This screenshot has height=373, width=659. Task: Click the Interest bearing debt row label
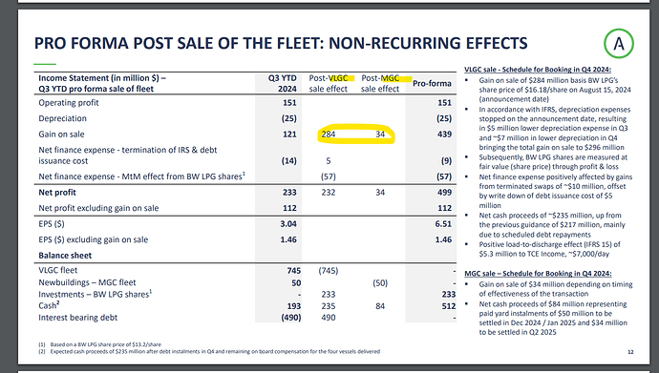(77, 318)
